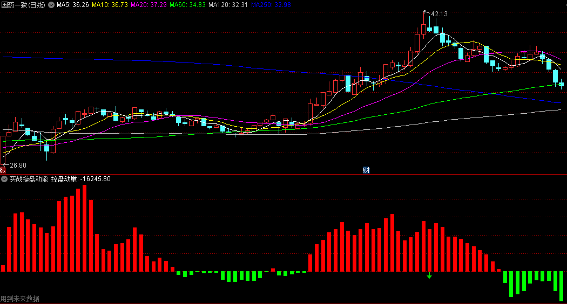Click the 26.80 low price label
The image size is (567, 304).
point(18,165)
